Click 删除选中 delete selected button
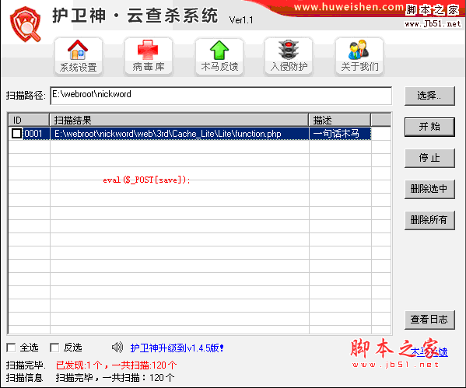Screen dimensions: 466x388 (x=429, y=189)
